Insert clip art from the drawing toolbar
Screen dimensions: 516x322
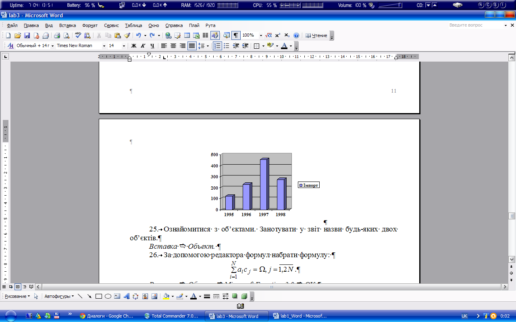click(145, 296)
